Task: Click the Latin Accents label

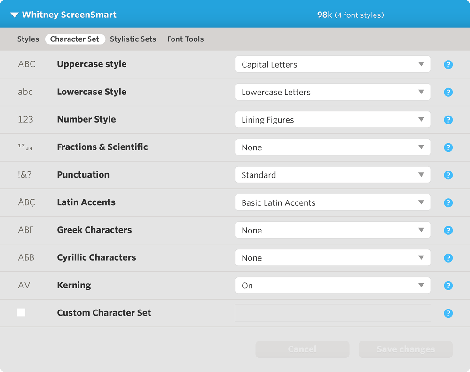Action: pyautogui.click(x=86, y=202)
